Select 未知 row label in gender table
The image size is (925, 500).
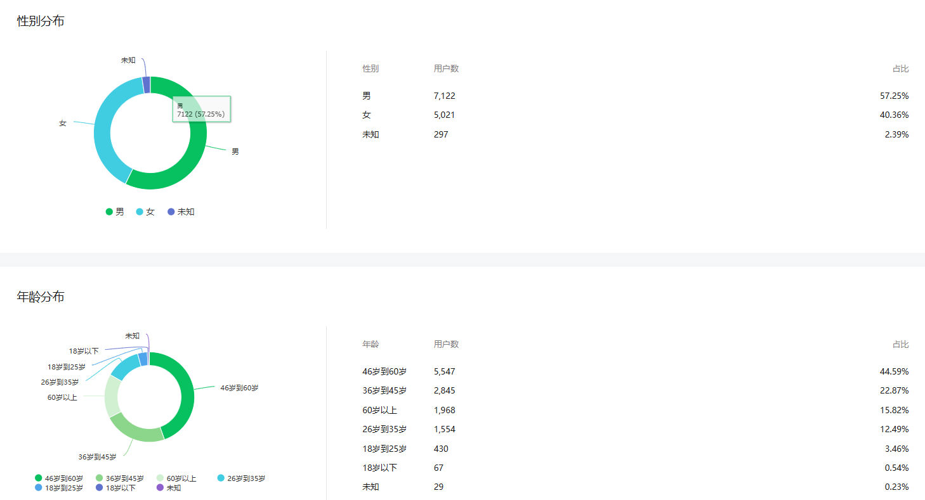371,134
